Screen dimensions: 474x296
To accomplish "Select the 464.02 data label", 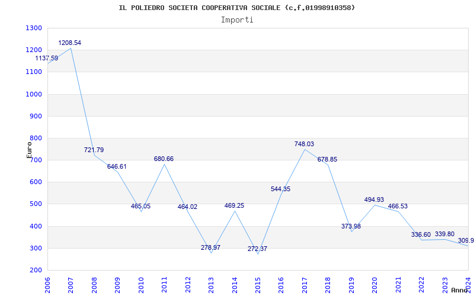I will click(x=187, y=207).
